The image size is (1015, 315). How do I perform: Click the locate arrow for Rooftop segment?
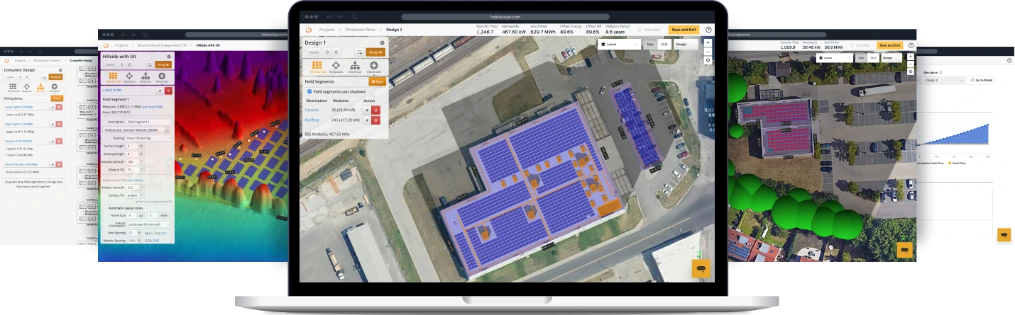point(367,120)
